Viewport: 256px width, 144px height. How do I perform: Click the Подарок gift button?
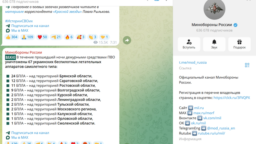tap(239, 44)
